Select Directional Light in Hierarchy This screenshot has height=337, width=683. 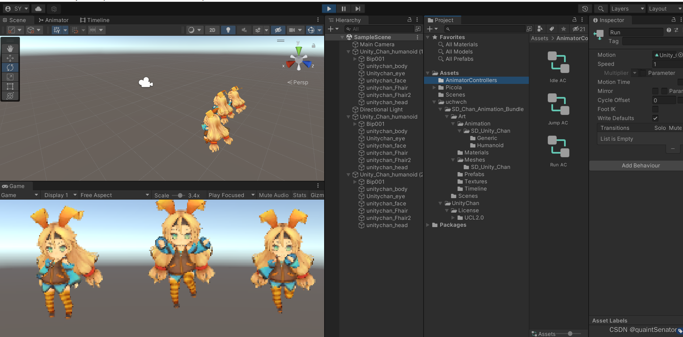click(381, 110)
